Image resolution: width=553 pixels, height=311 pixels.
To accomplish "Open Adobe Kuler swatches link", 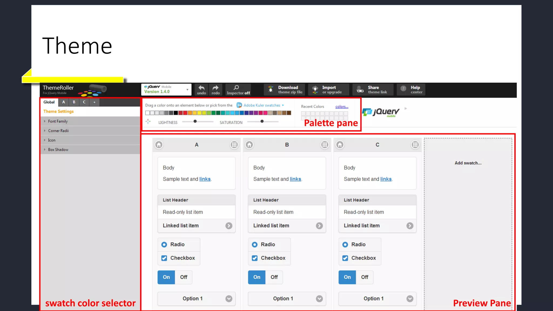I will [x=262, y=106].
